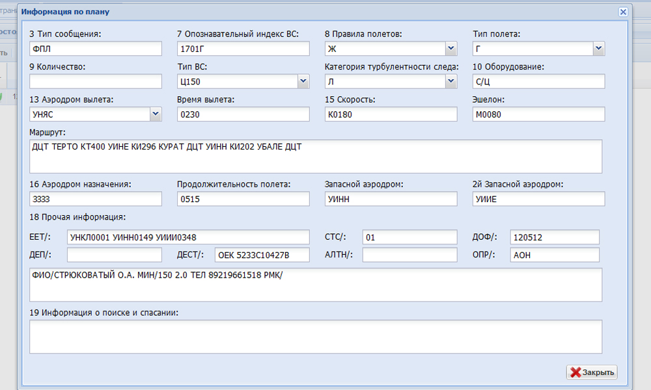Click the ДОФ/ date field
This screenshot has height=390, width=651.
554,237
